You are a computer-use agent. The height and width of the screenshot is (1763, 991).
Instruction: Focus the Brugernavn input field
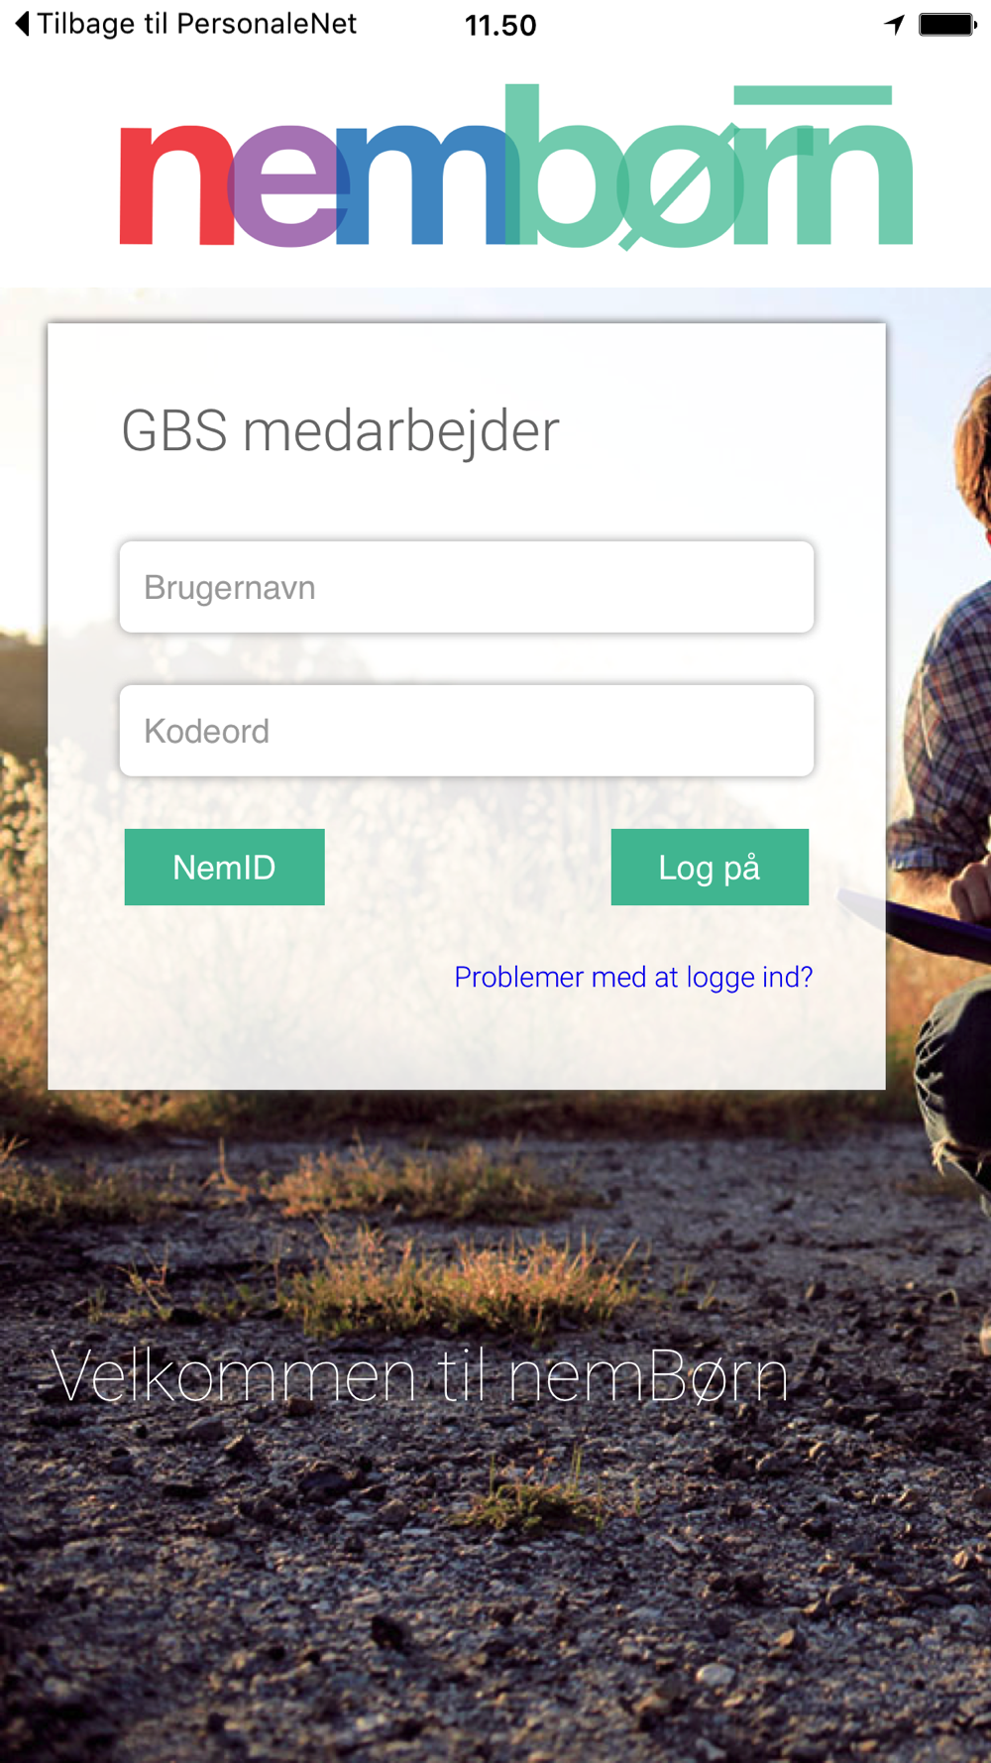pos(467,587)
